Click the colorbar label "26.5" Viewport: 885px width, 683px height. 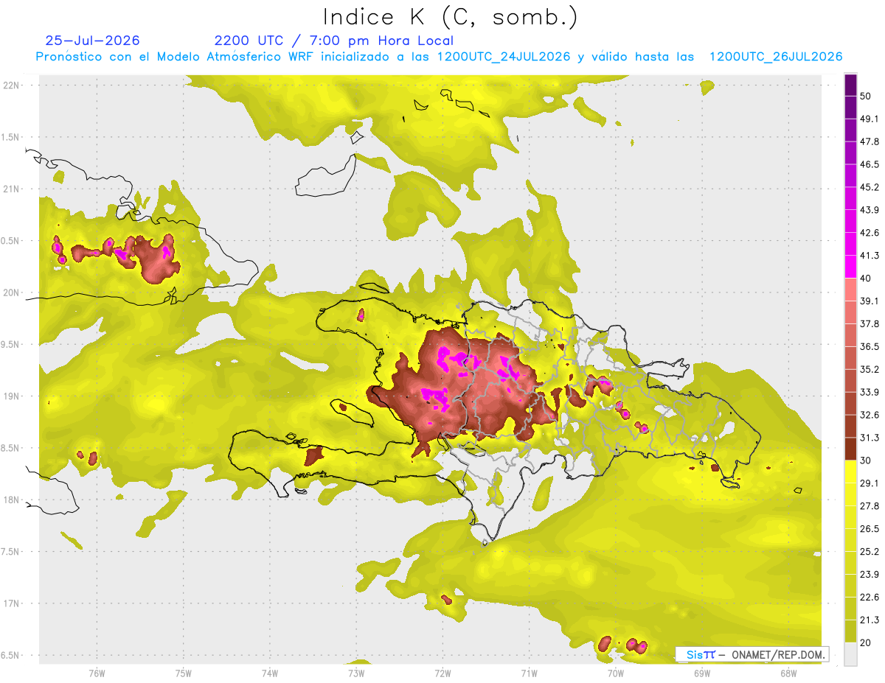pos(870,528)
